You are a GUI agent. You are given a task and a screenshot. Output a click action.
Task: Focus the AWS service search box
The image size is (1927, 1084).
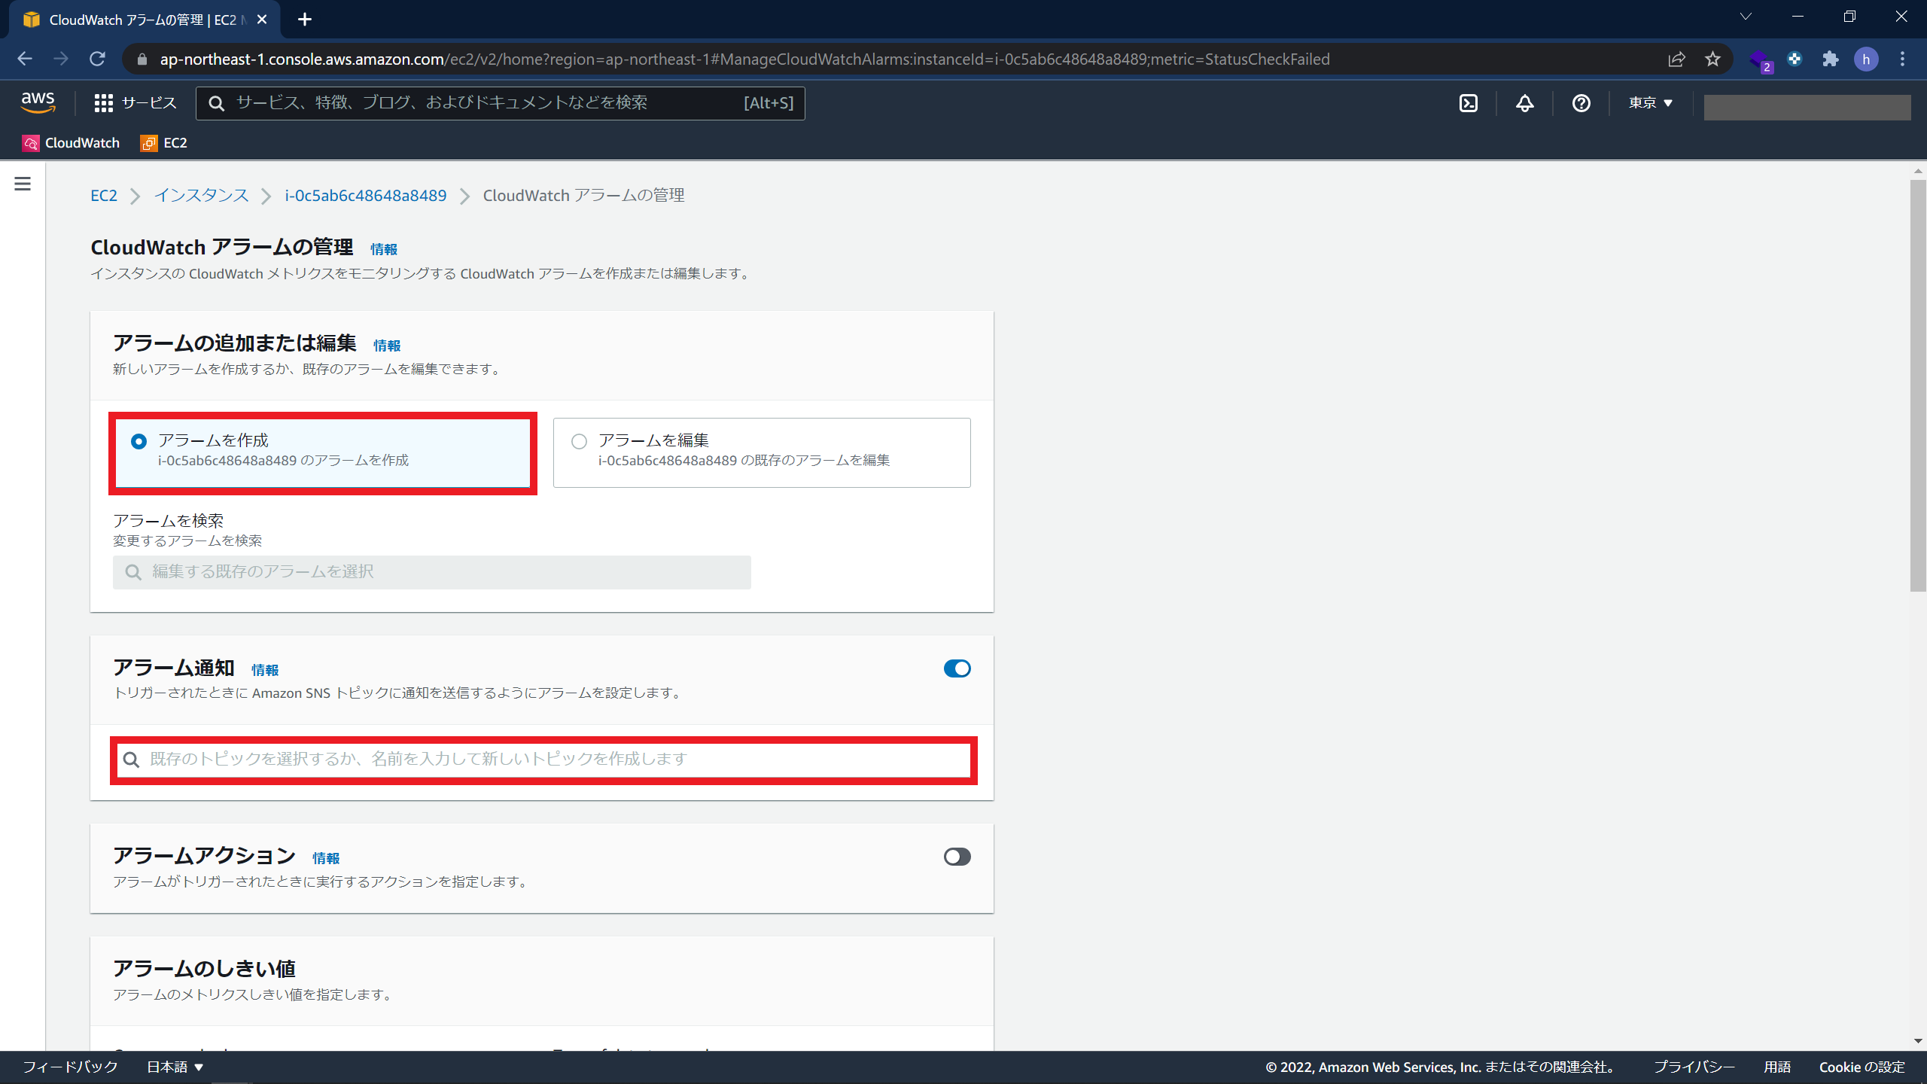click(501, 103)
